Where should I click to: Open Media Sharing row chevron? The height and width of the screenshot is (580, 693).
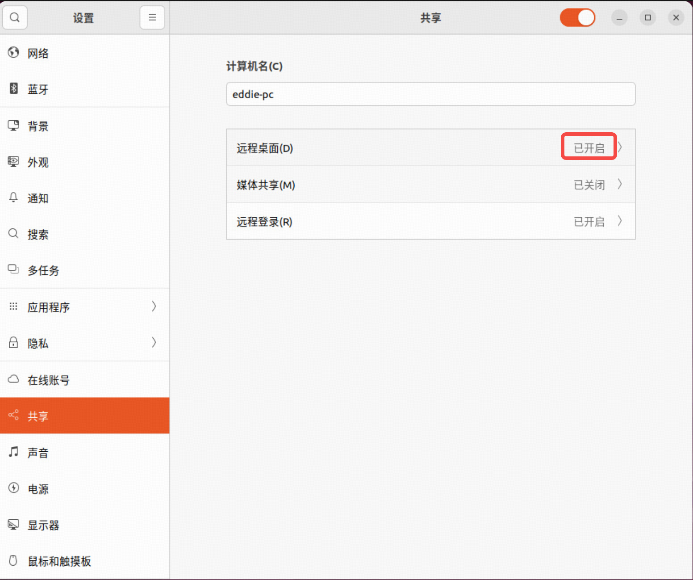tap(620, 184)
